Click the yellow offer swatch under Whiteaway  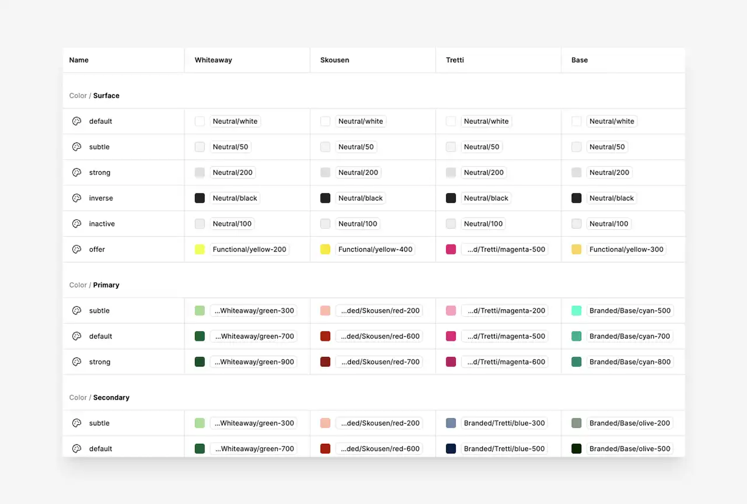coord(200,250)
